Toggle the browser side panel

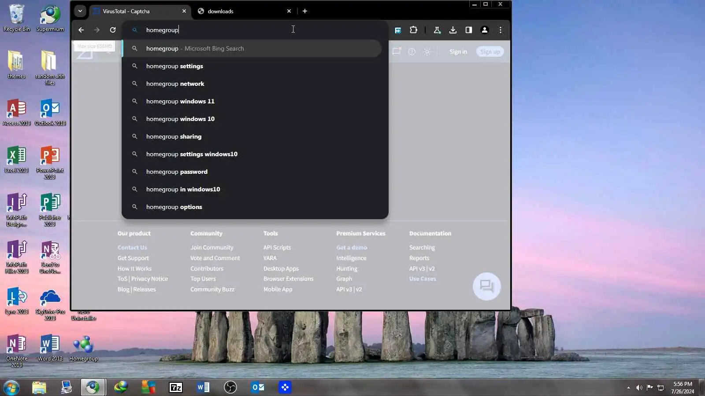coord(468,30)
